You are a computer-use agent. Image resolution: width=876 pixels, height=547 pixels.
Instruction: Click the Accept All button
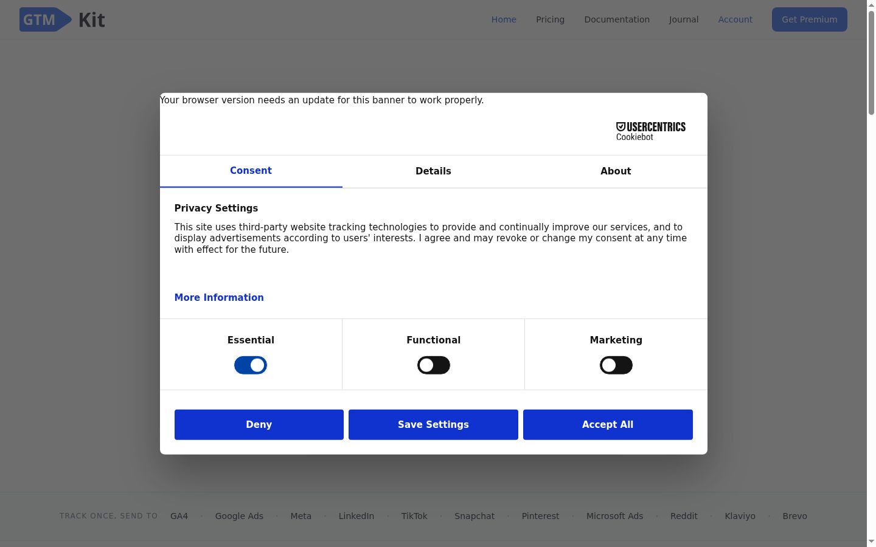tap(608, 424)
